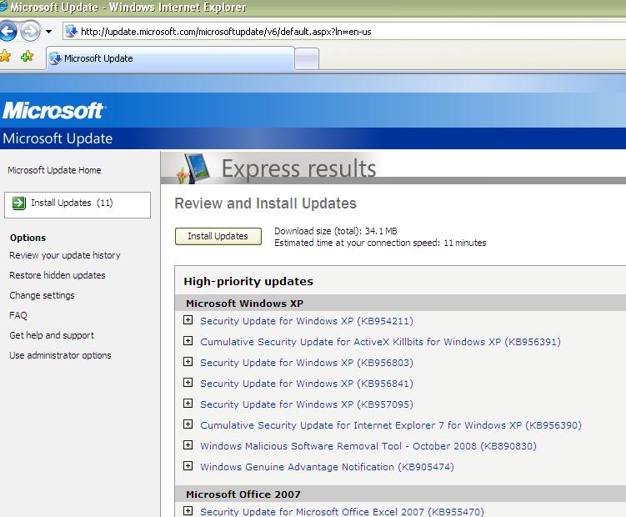The height and width of the screenshot is (517, 626).
Task: Click the Install Updates button
Action: pos(218,236)
